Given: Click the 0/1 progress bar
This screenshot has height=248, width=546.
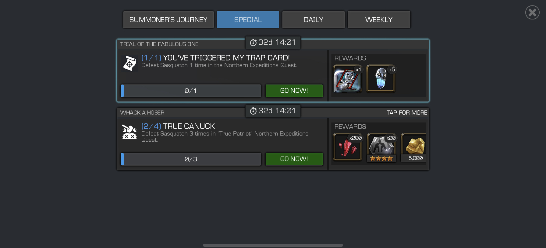Looking at the screenshot, I should click(x=191, y=91).
